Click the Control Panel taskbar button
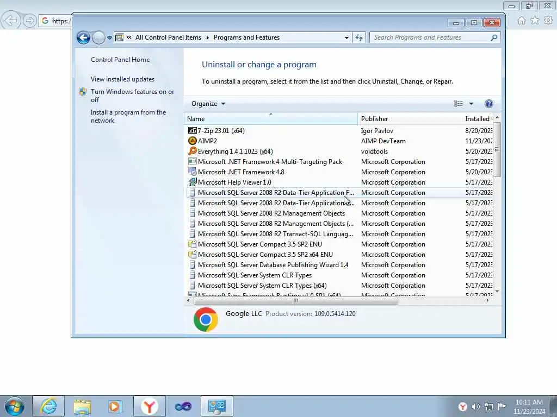This screenshot has height=417, width=557. [216, 406]
